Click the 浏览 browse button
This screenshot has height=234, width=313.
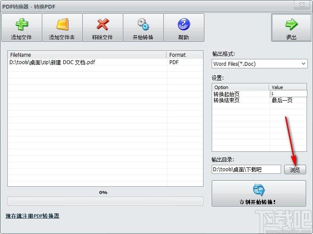tap(295, 169)
